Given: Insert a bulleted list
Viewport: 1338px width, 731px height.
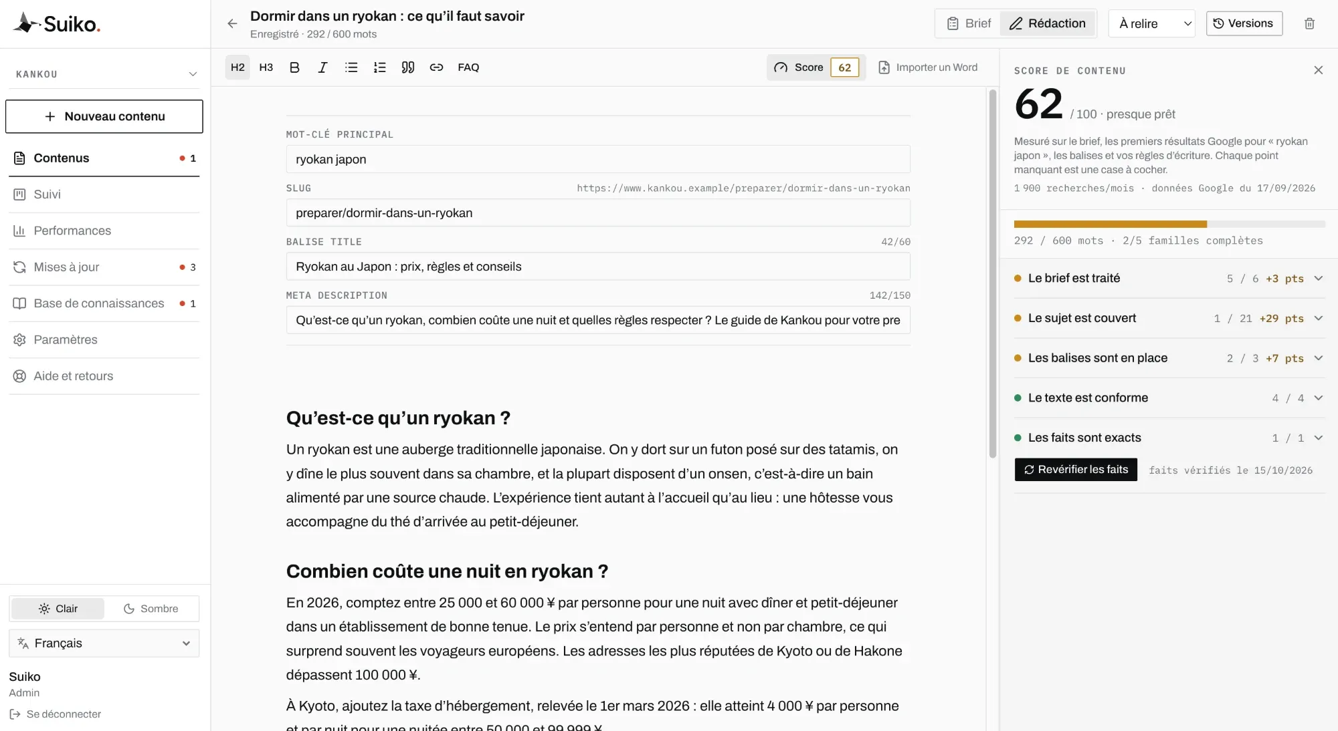Looking at the screenshot, I should tap(351, 67).
